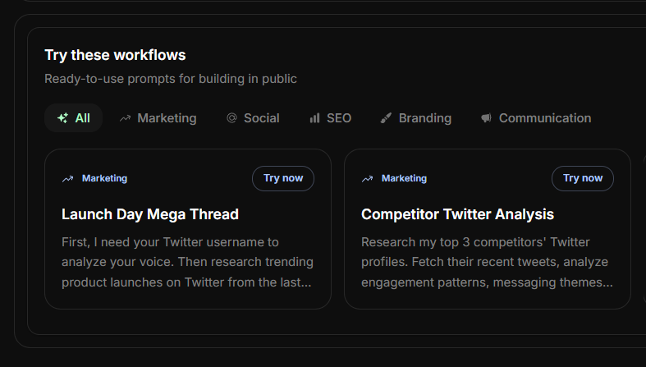Switch to the Marketing filter tab
Screen dimensions: 646x367
coord(158,118)
